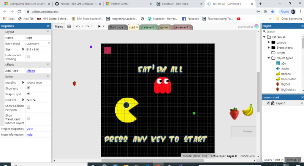Switch to the game layout tab
Viewport: 304px width, 166px height.
(x=164, y=27)
